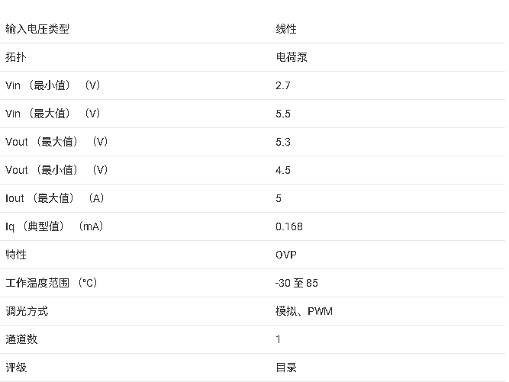Click the Vin（最大值）(V) label
The image size is (509, 382).
pyautogui.click(x=53, y=114)
